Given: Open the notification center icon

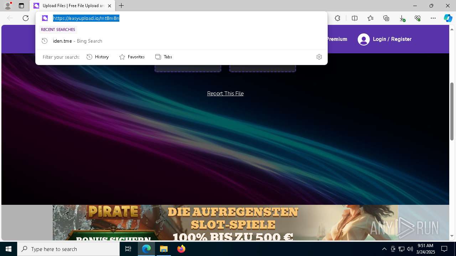Looking at the screenshot, I should point(444,249).
